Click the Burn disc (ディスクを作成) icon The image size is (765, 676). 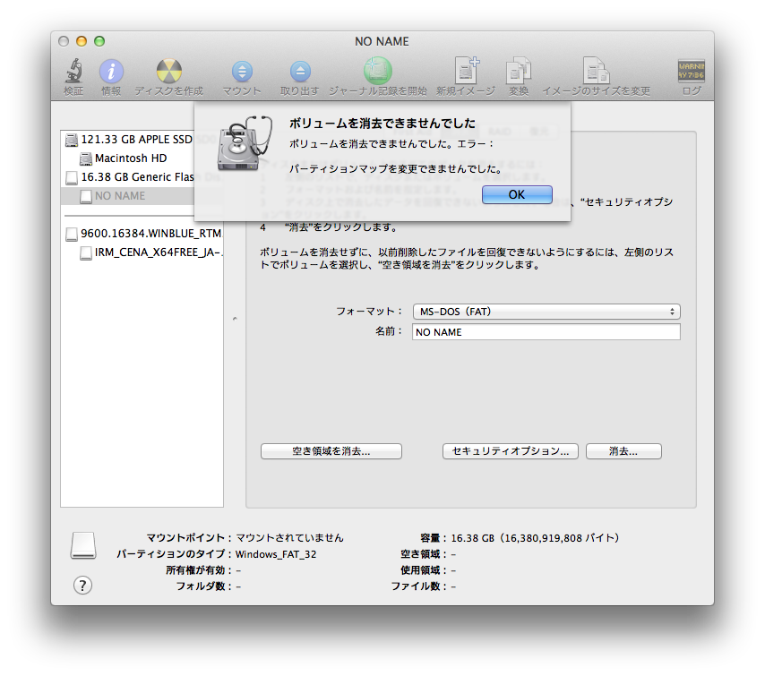tap(168, 72)
